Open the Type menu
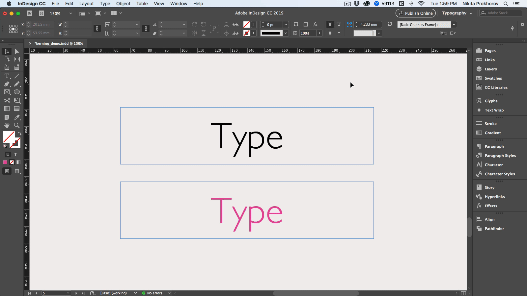This screenshot has height=296, width=527. 105,4
